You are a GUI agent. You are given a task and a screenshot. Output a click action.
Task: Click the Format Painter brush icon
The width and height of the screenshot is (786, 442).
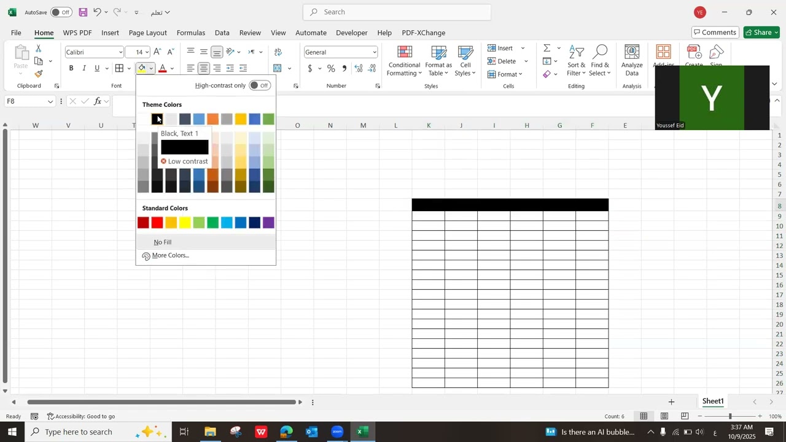[x=39, y=74]
